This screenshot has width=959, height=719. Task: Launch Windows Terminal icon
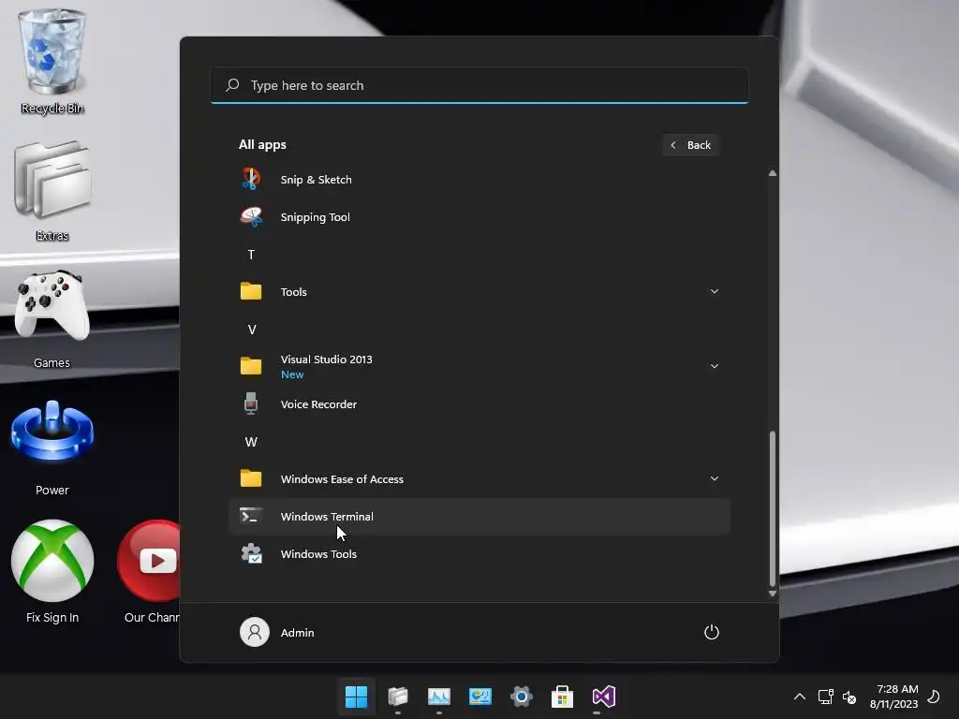pos(251,516)
